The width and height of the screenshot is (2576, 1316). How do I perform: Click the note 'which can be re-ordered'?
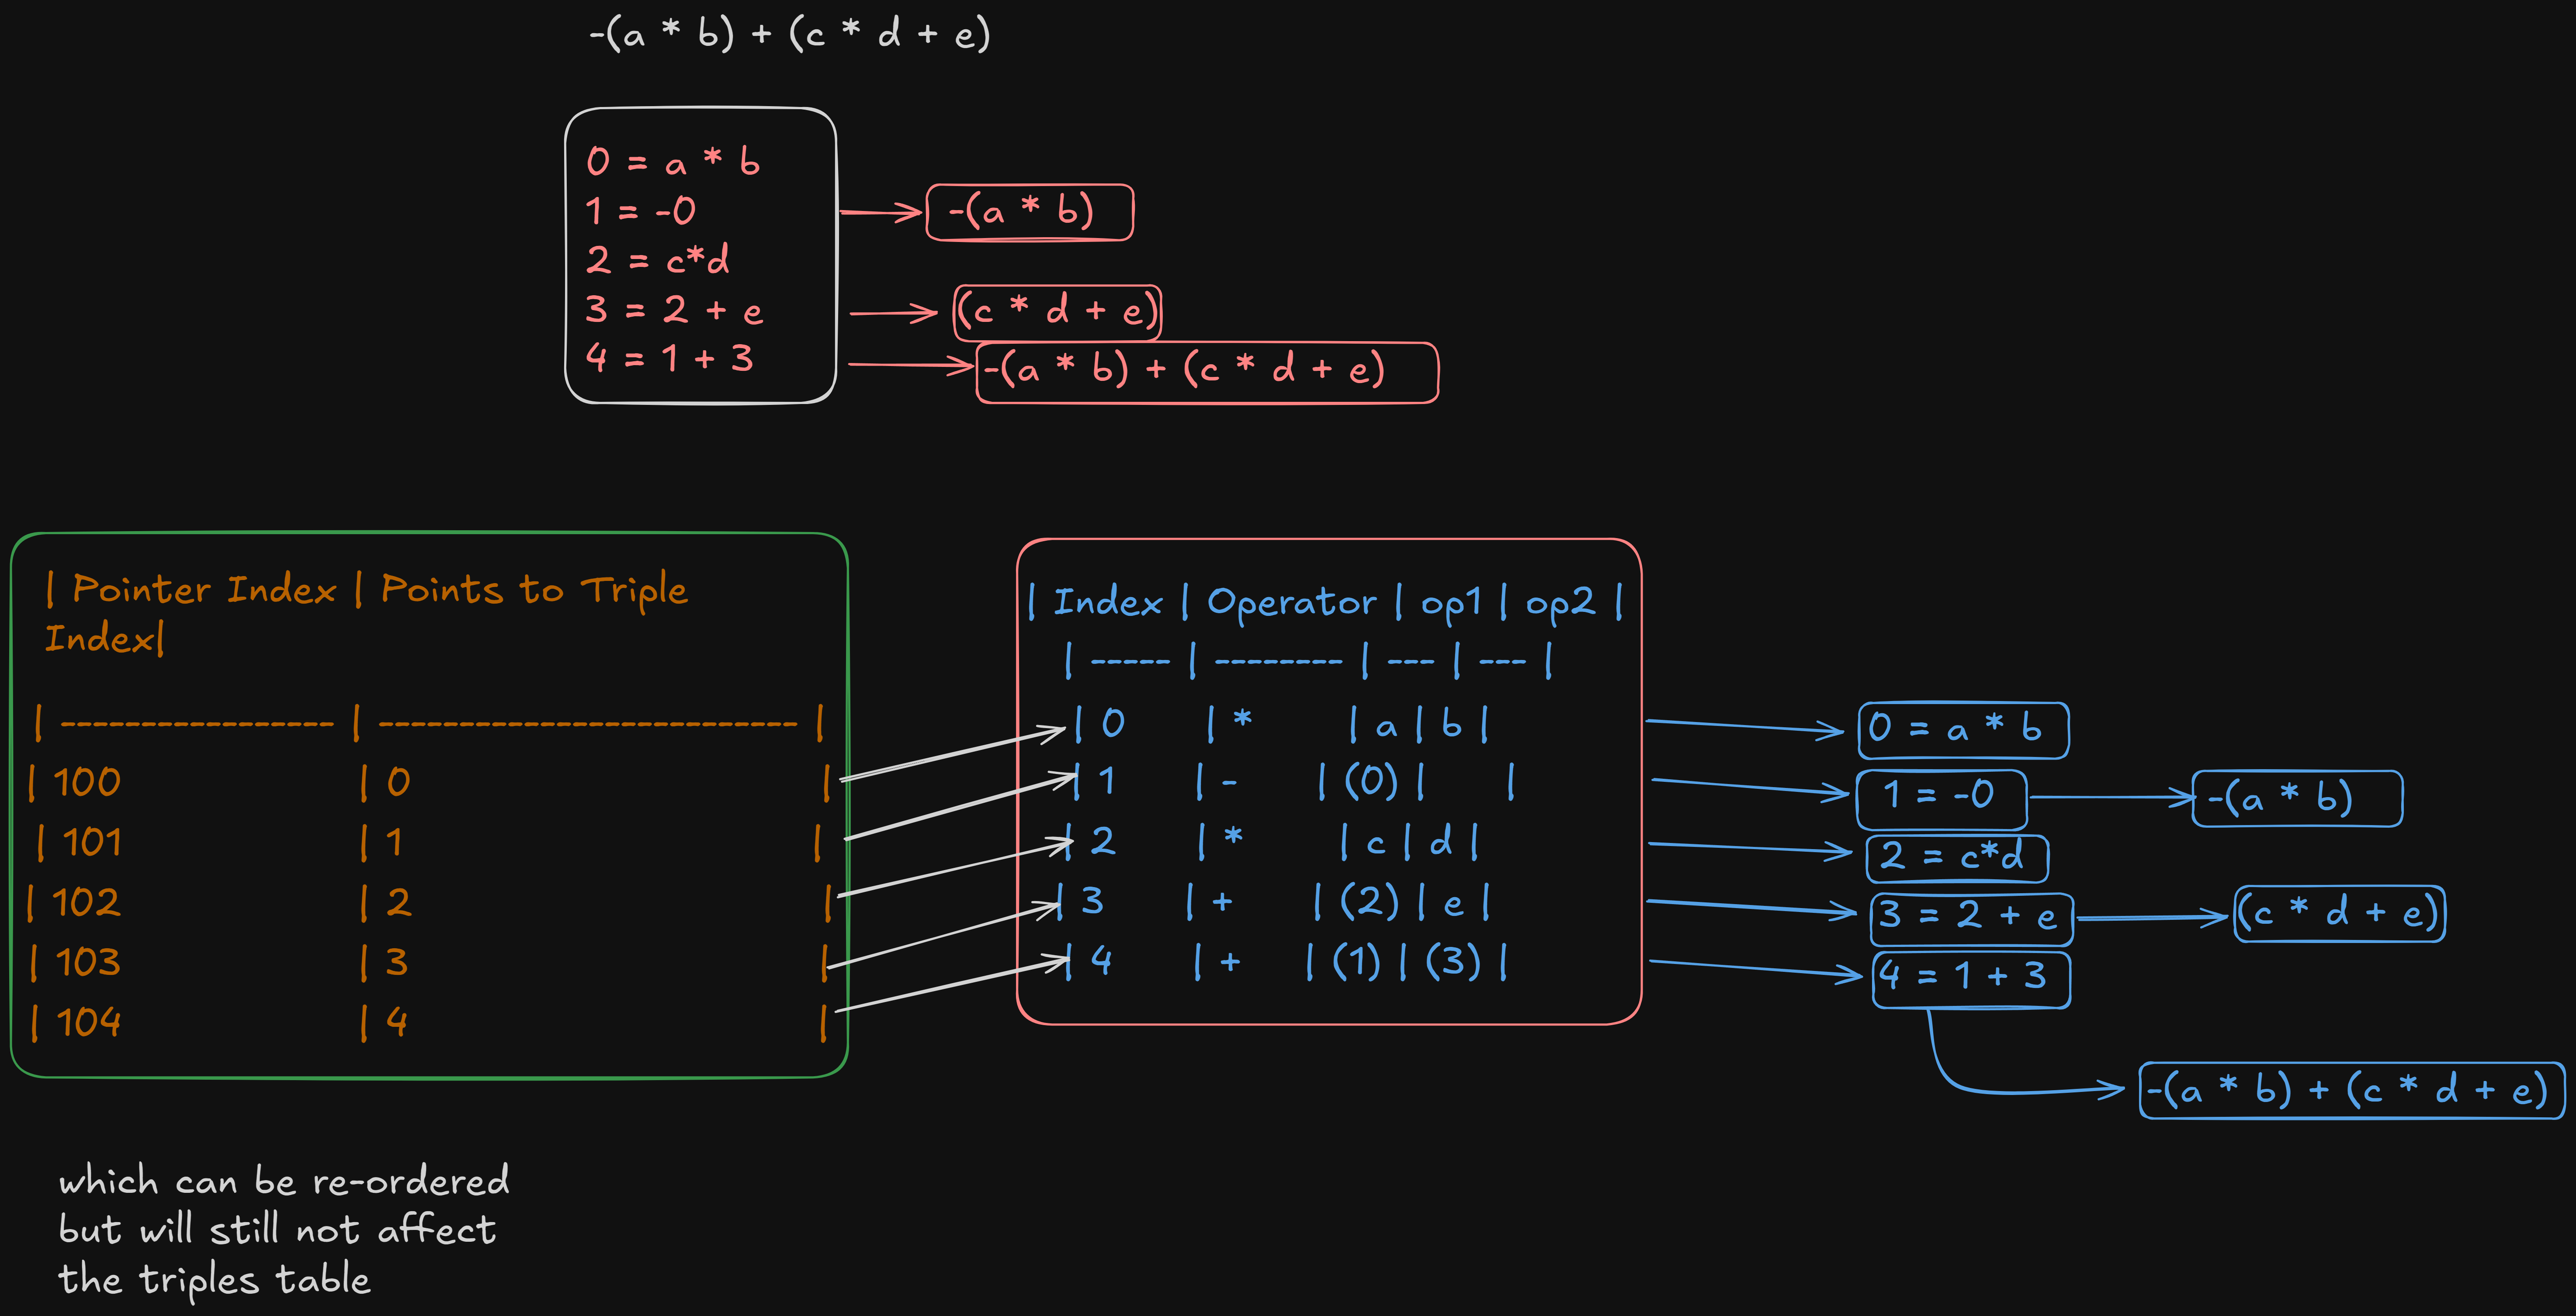tap(284, 1181)
